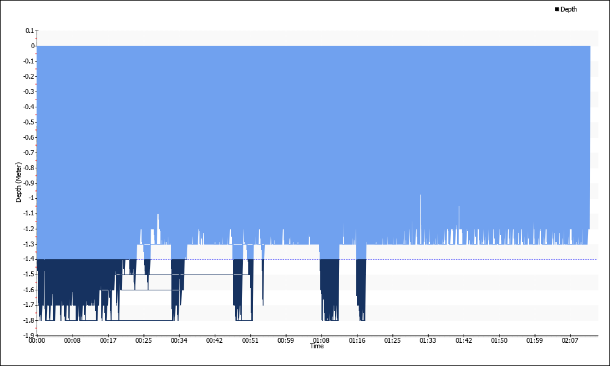Click the 01:33 time axis label
The width and height of the screenshot is (610, 366).
(428, 341)
